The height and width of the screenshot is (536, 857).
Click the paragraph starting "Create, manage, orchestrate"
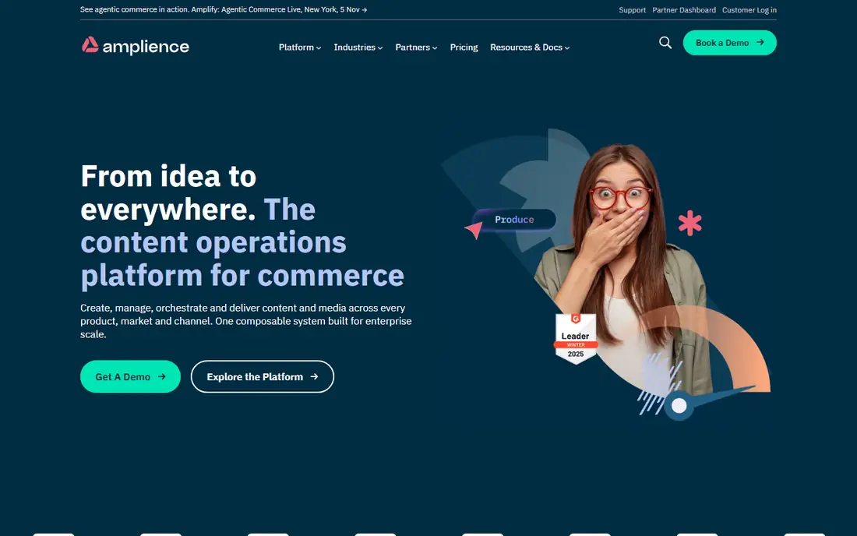coord(246,321)
